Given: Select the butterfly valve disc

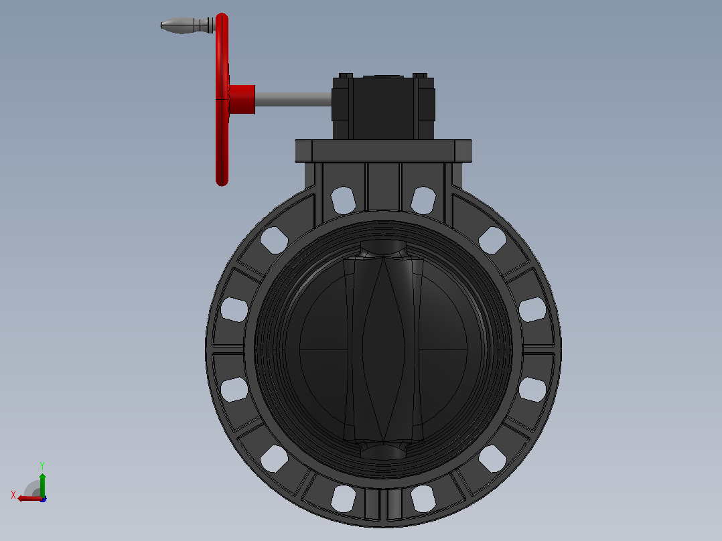Looking at the screenshot, I should 383,349.
